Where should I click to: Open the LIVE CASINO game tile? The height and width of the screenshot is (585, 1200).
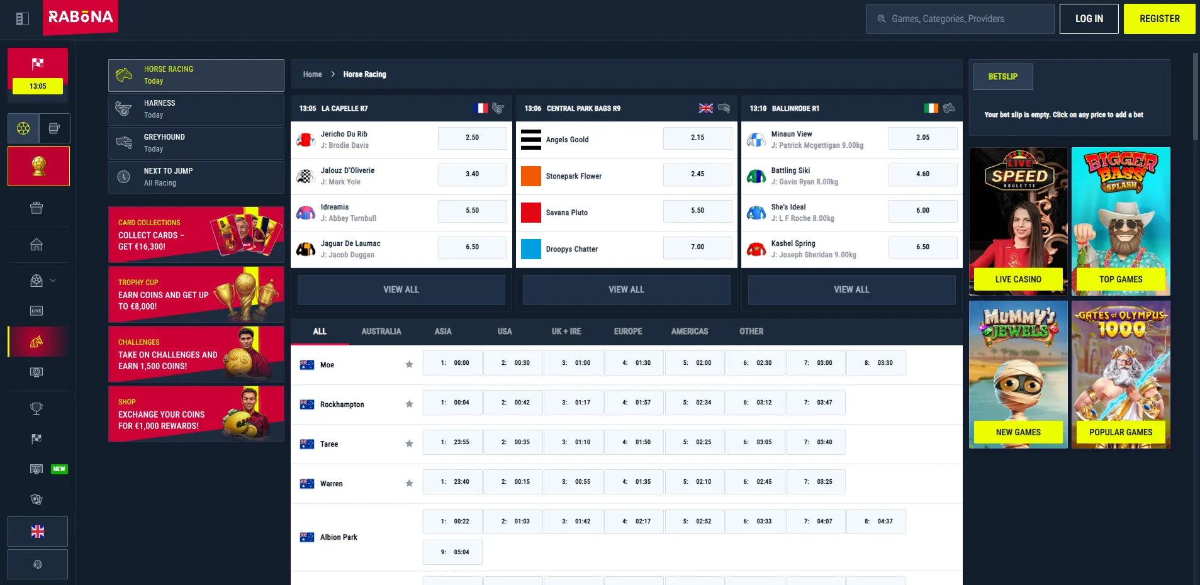click(x=1018, y=221)
